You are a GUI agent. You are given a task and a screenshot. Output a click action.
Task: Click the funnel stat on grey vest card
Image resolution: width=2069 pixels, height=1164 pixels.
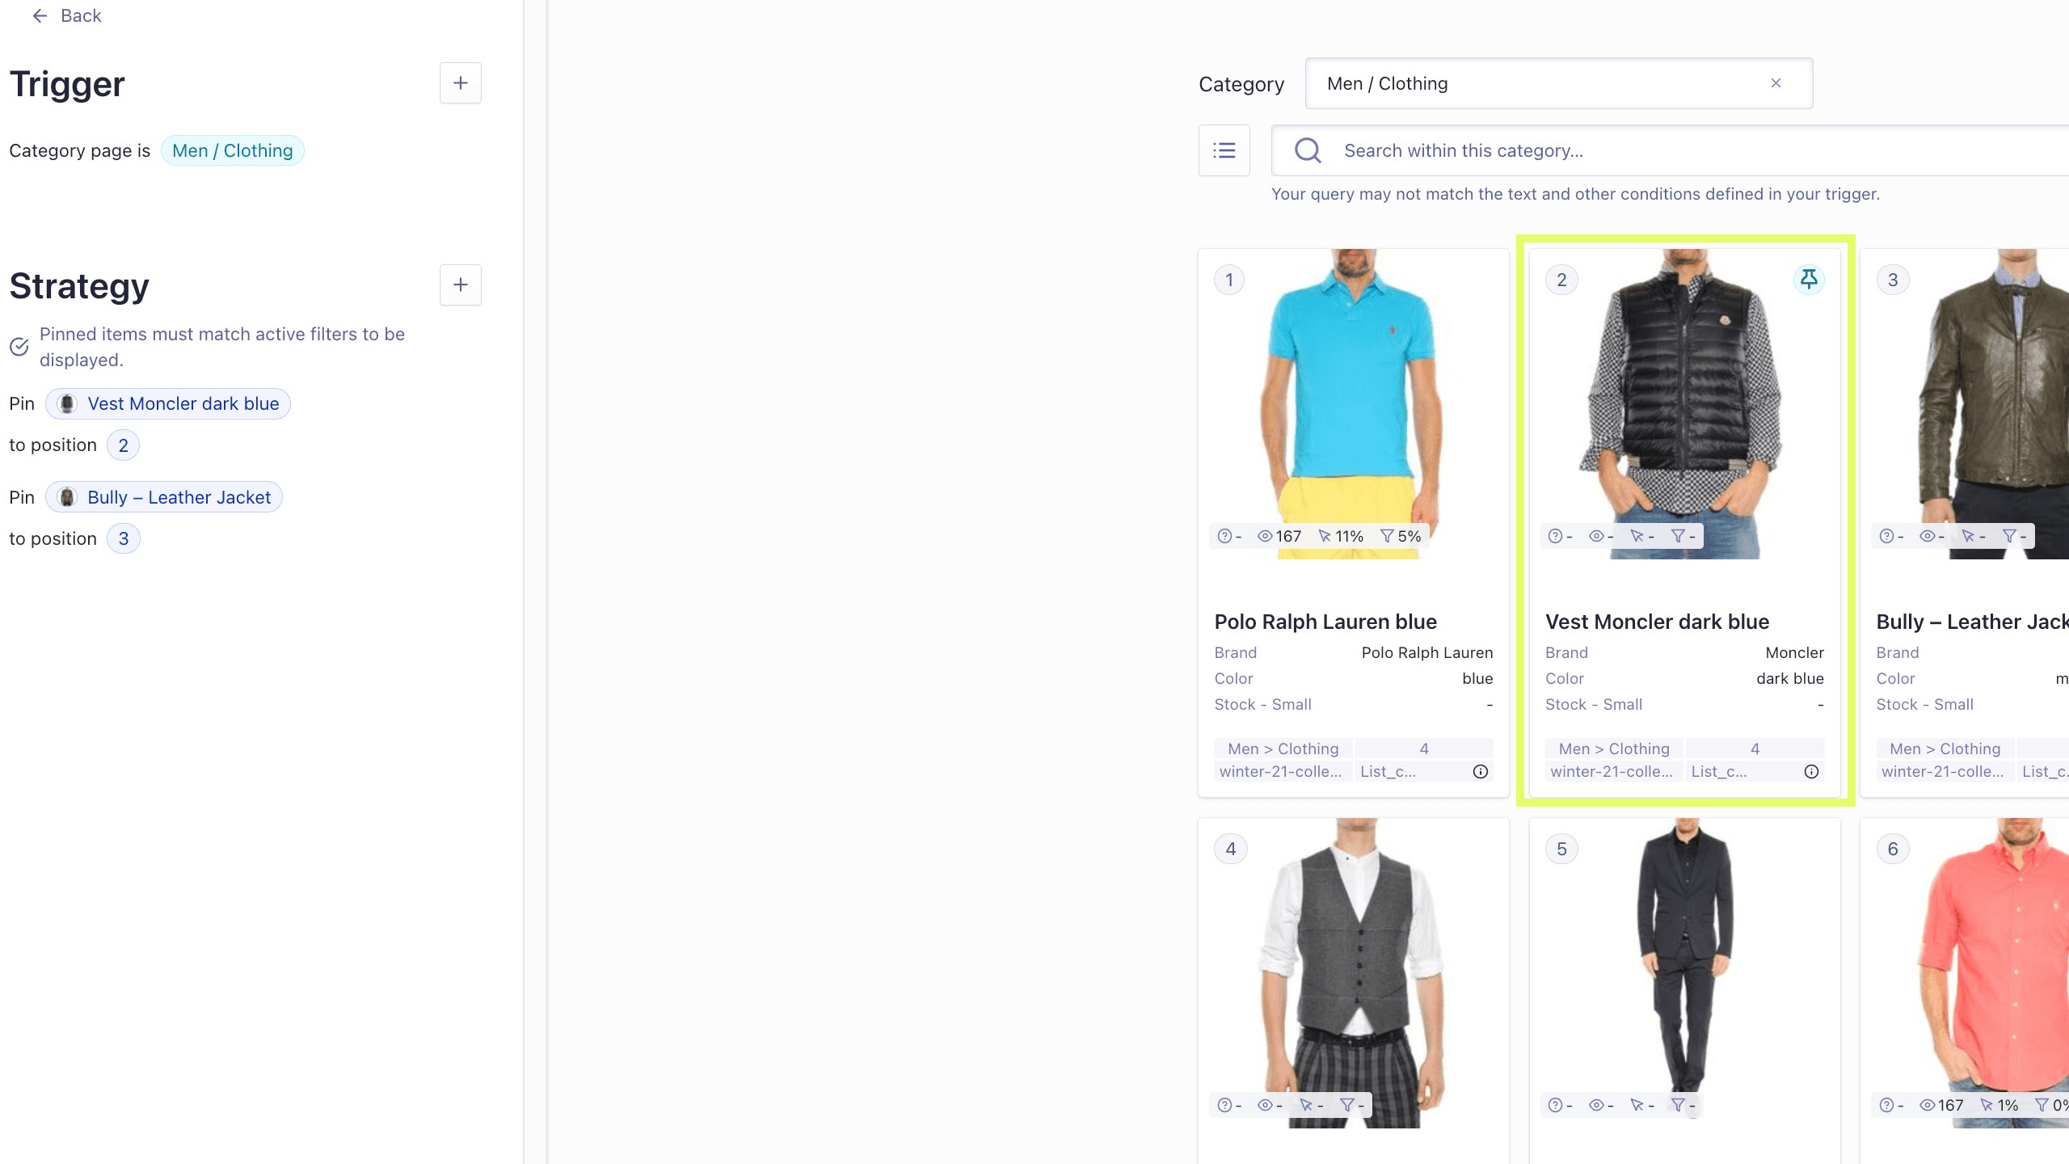(x=1352, y=1106)
